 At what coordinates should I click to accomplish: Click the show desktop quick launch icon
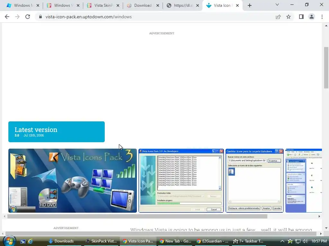[x=23, y=241]
